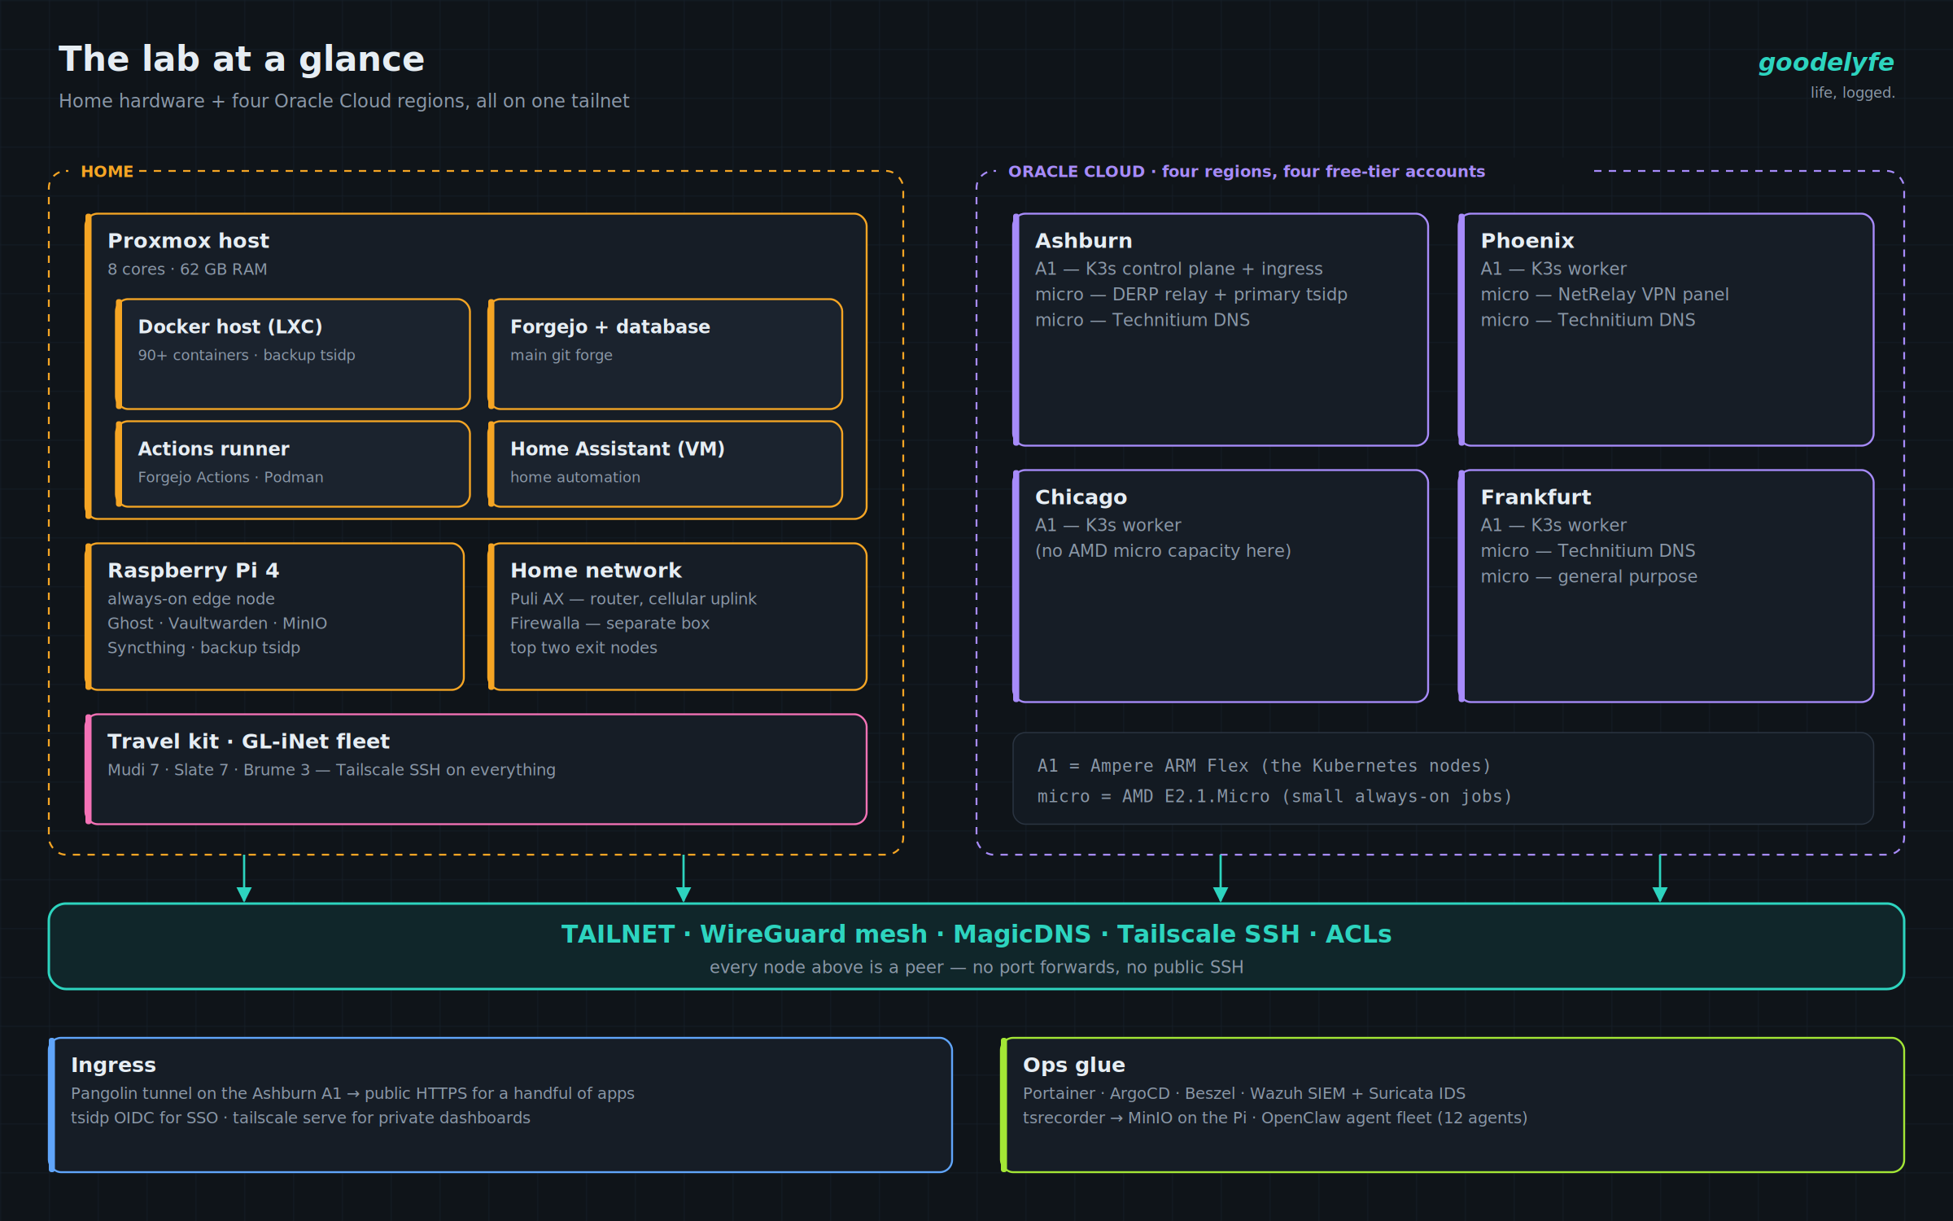Select the Ingress card heading

pos(113,1065)
